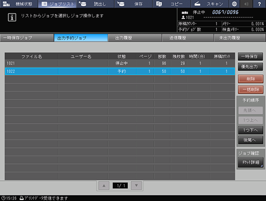The image size is (266, 201).
Task: Click the 時間(分) column header
Action: click(197, 56)
